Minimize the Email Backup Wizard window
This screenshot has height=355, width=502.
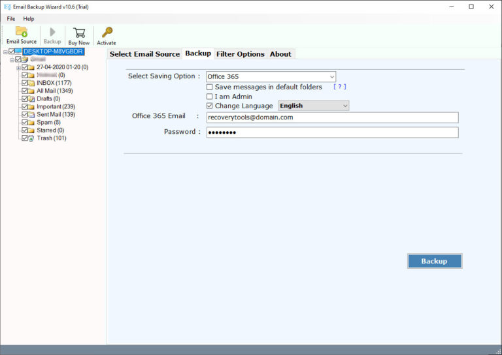coord(452,7)
